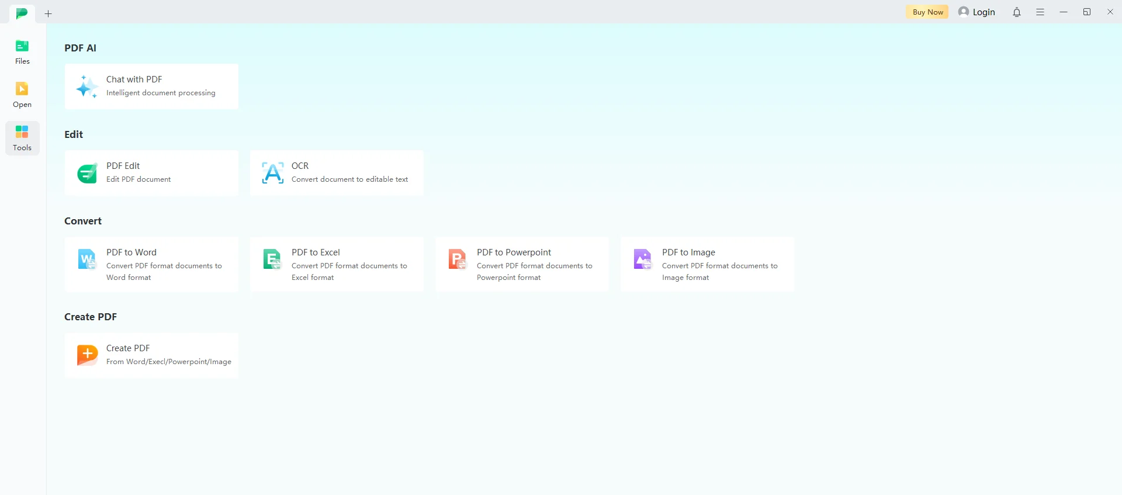Click 'Edit PDF document' description
The width and height of the screenshot is (1122, 495).
tap(138, 179)
